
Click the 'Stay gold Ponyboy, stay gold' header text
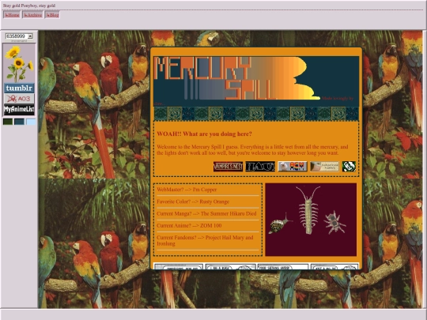pyautogui.click(x=29, y=6)
